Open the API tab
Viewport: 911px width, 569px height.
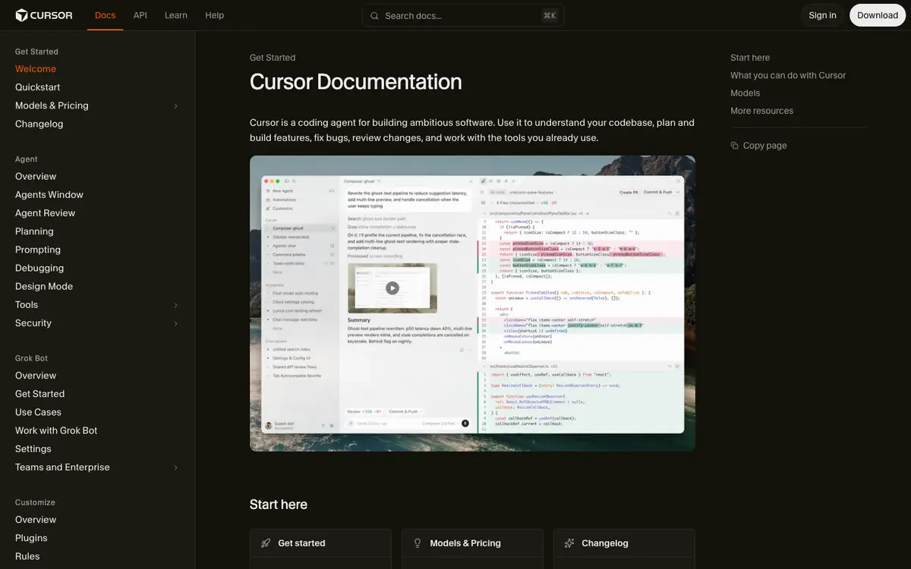point(140,15)
